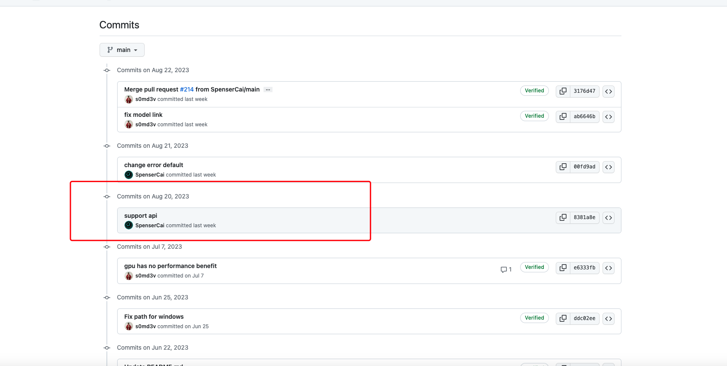Browse repository at commit ddc02ee

[608, 318]
